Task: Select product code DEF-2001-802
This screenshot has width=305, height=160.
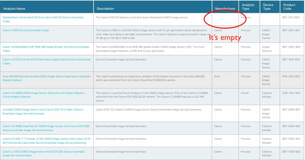Action: [291, 47]
